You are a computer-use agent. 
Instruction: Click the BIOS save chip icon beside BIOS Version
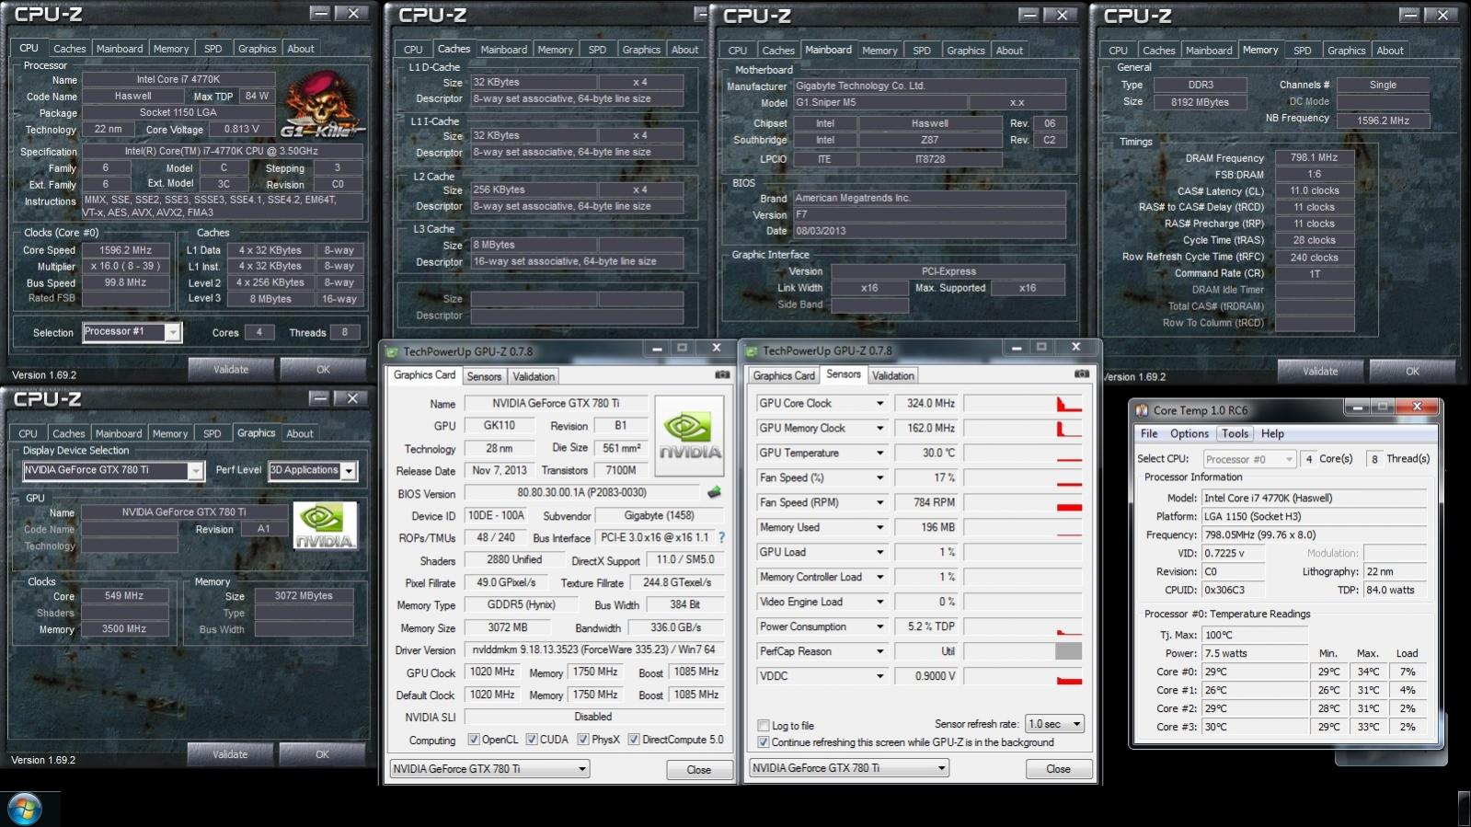pos(714,492)
